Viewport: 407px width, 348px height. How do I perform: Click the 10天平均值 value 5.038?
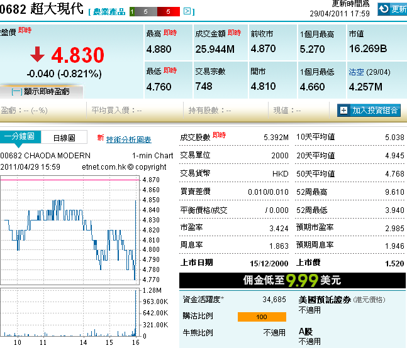coord(394,138)
